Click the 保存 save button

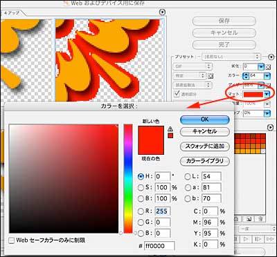(224, 21)
